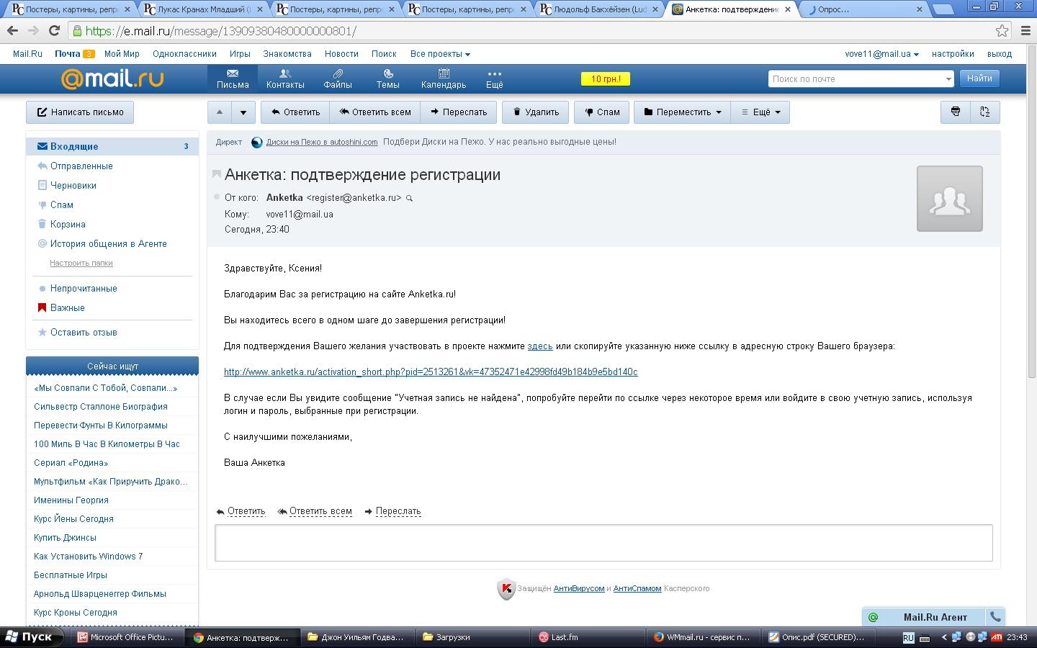Expand Все проекты dropdown

[440, 54]
